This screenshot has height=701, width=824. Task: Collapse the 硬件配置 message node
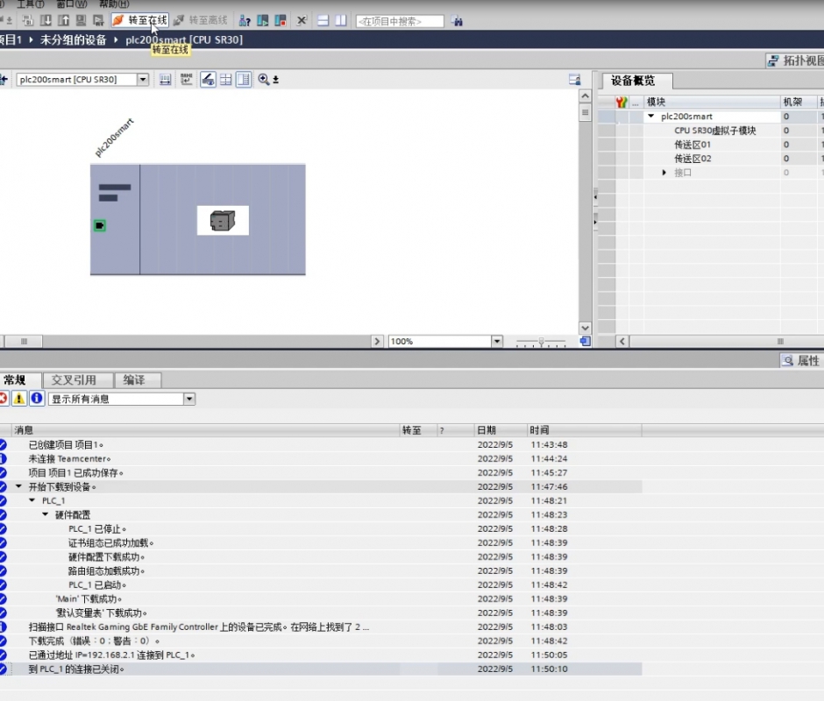(46, 514)
